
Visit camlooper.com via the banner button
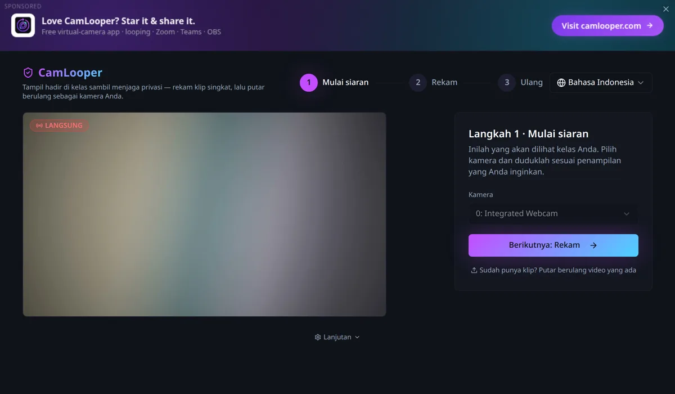[x=607, y=25]
